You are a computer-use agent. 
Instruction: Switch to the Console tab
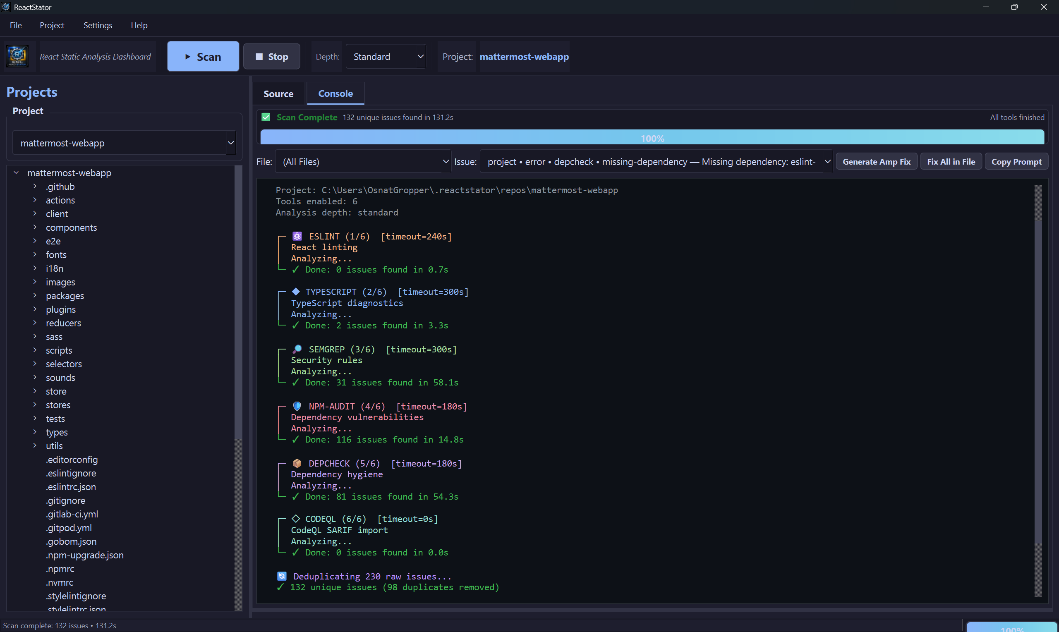click(x=335, y=93)
